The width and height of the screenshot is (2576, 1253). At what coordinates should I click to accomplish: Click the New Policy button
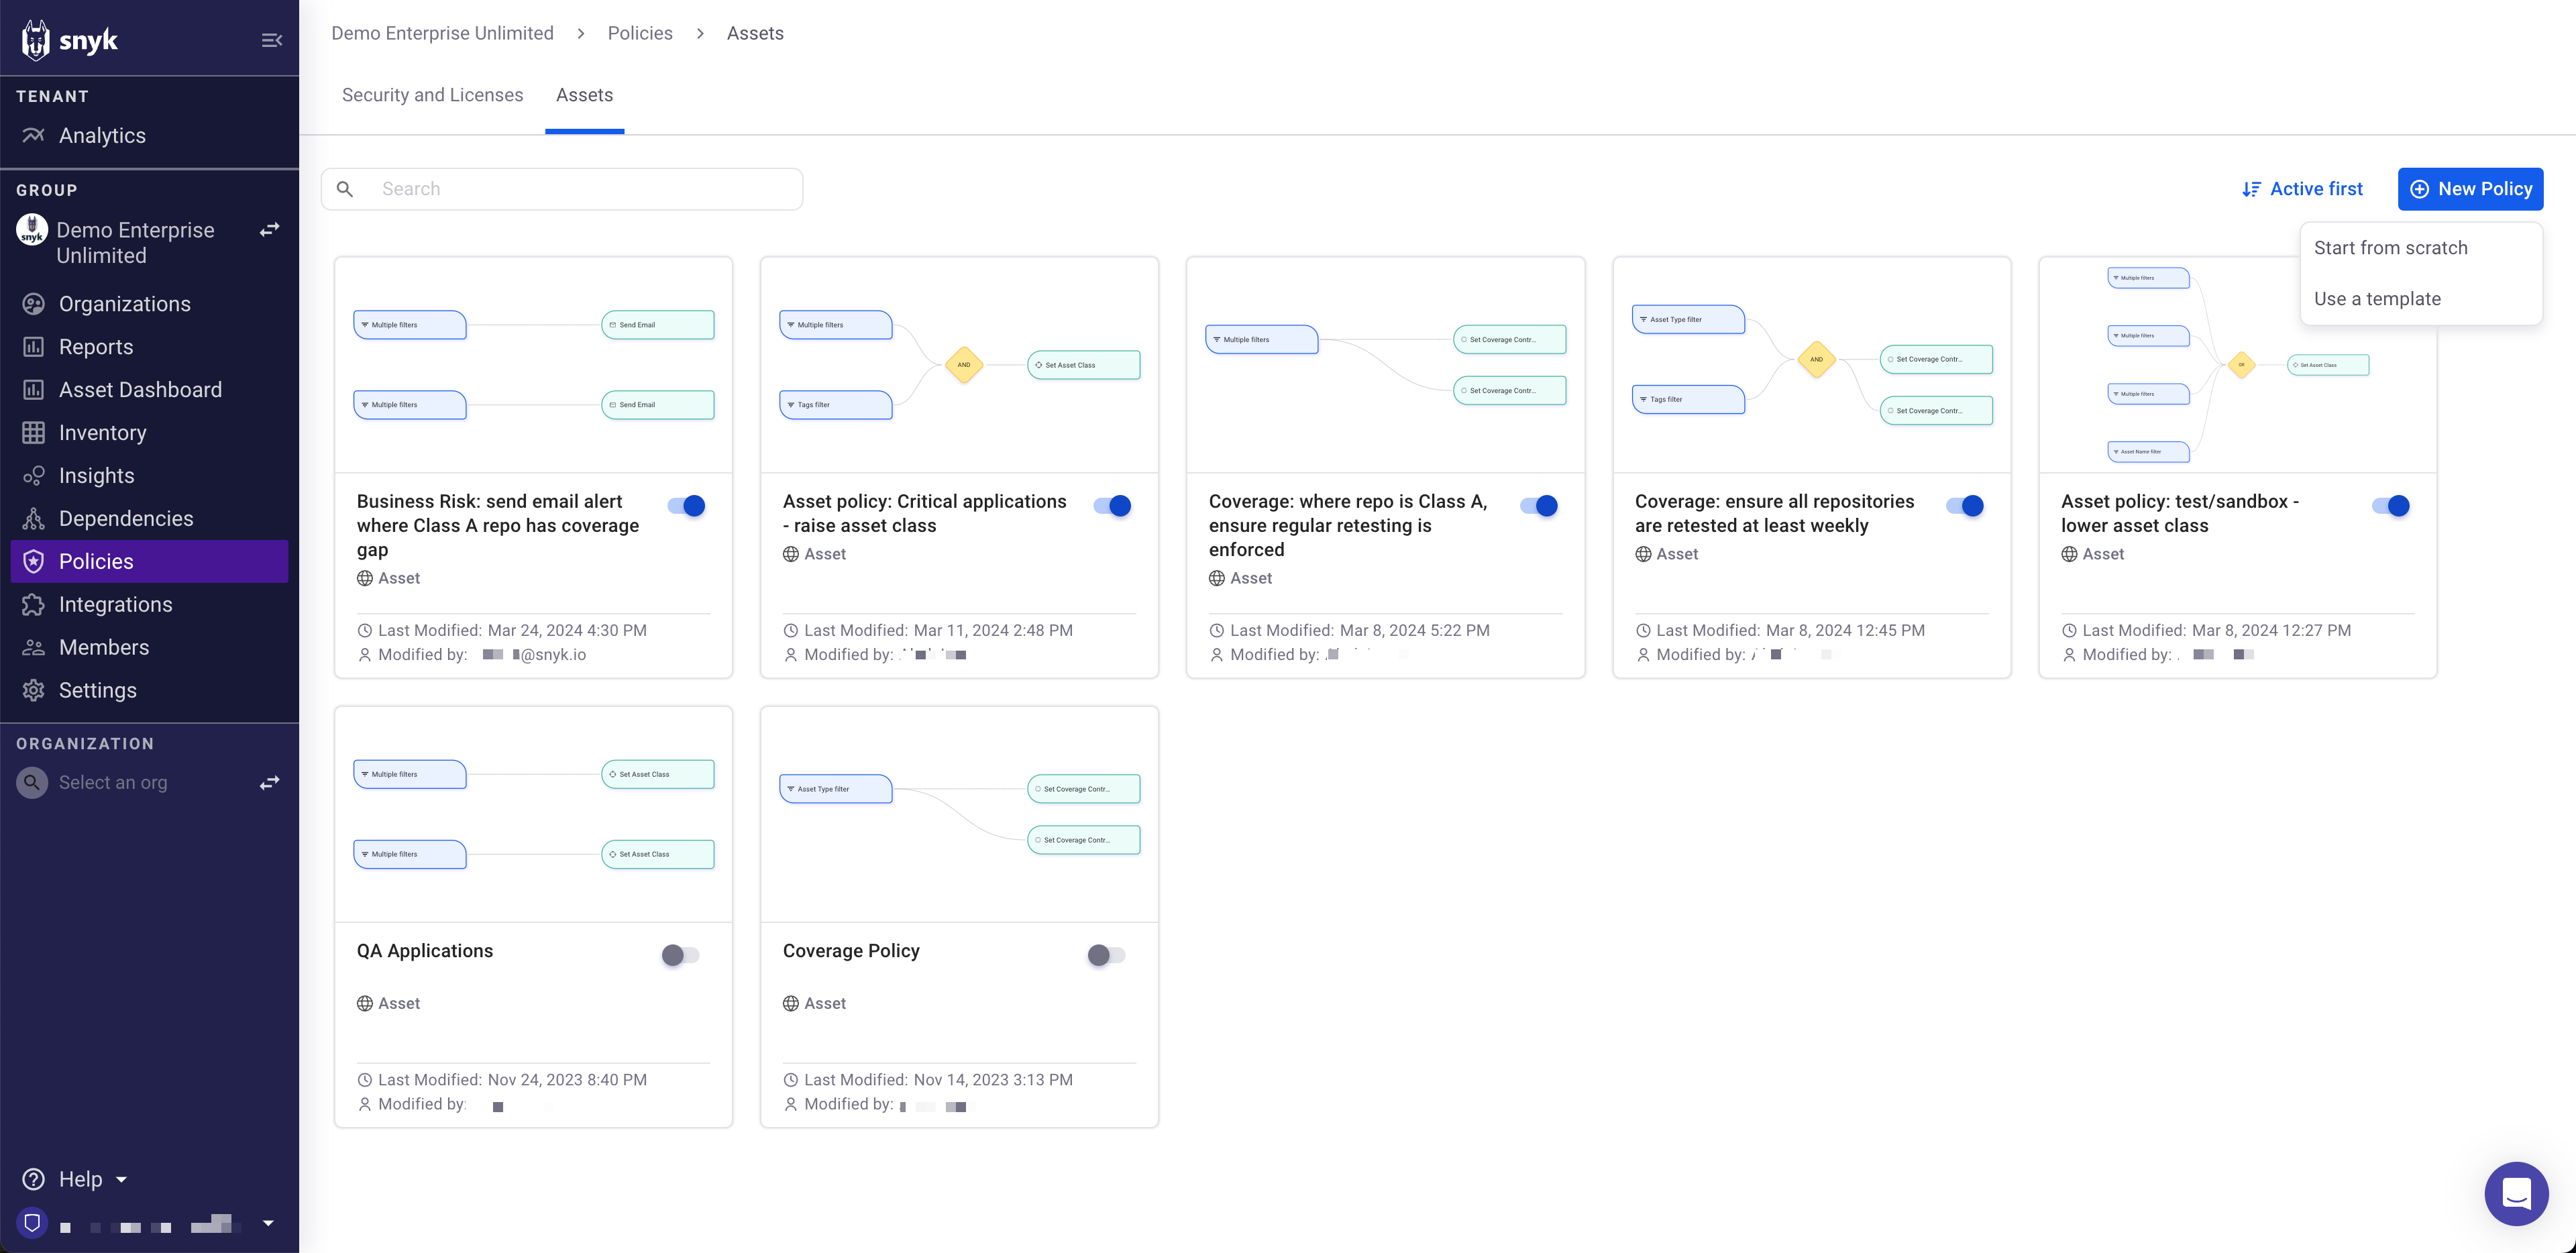(2470, 188)
